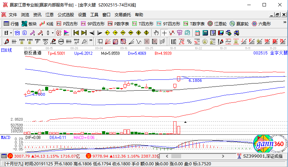Click the 行情 quotes button
The image size is (288, 167).
[x=11, y=24]
